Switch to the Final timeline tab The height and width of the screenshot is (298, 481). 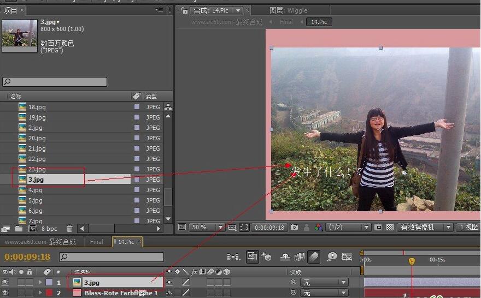click(96, 242)
